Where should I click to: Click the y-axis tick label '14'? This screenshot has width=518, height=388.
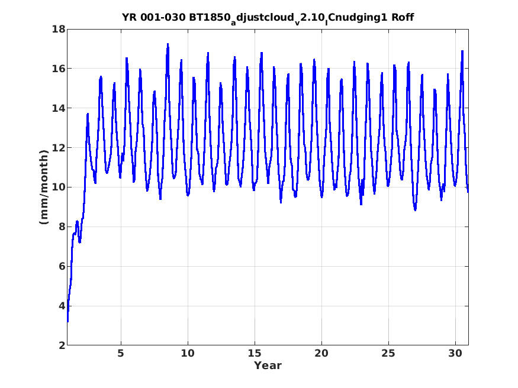tap(59, 108)
